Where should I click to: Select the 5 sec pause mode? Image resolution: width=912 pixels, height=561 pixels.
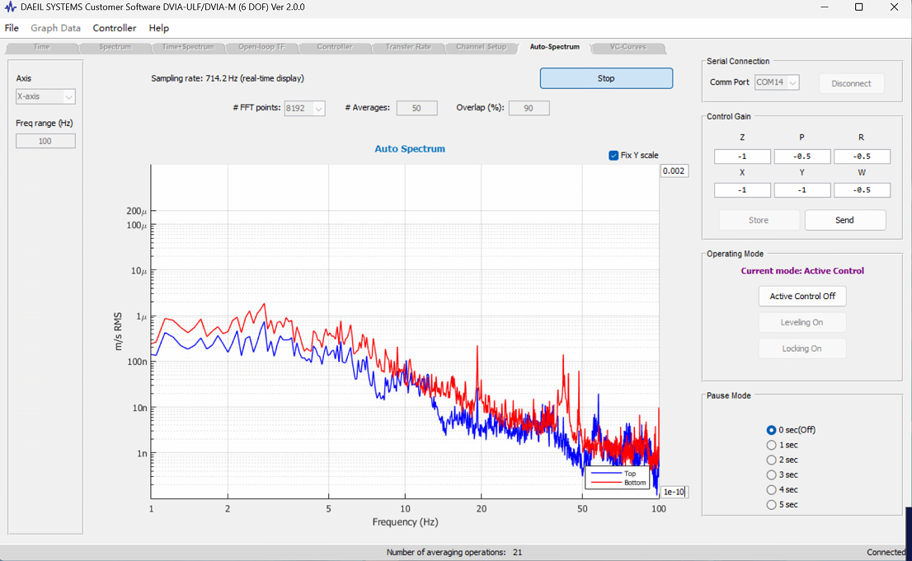pyautogui.click(x=771, y=505)
